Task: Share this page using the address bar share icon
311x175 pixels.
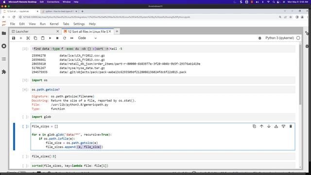Action: (x=285, y=17)
